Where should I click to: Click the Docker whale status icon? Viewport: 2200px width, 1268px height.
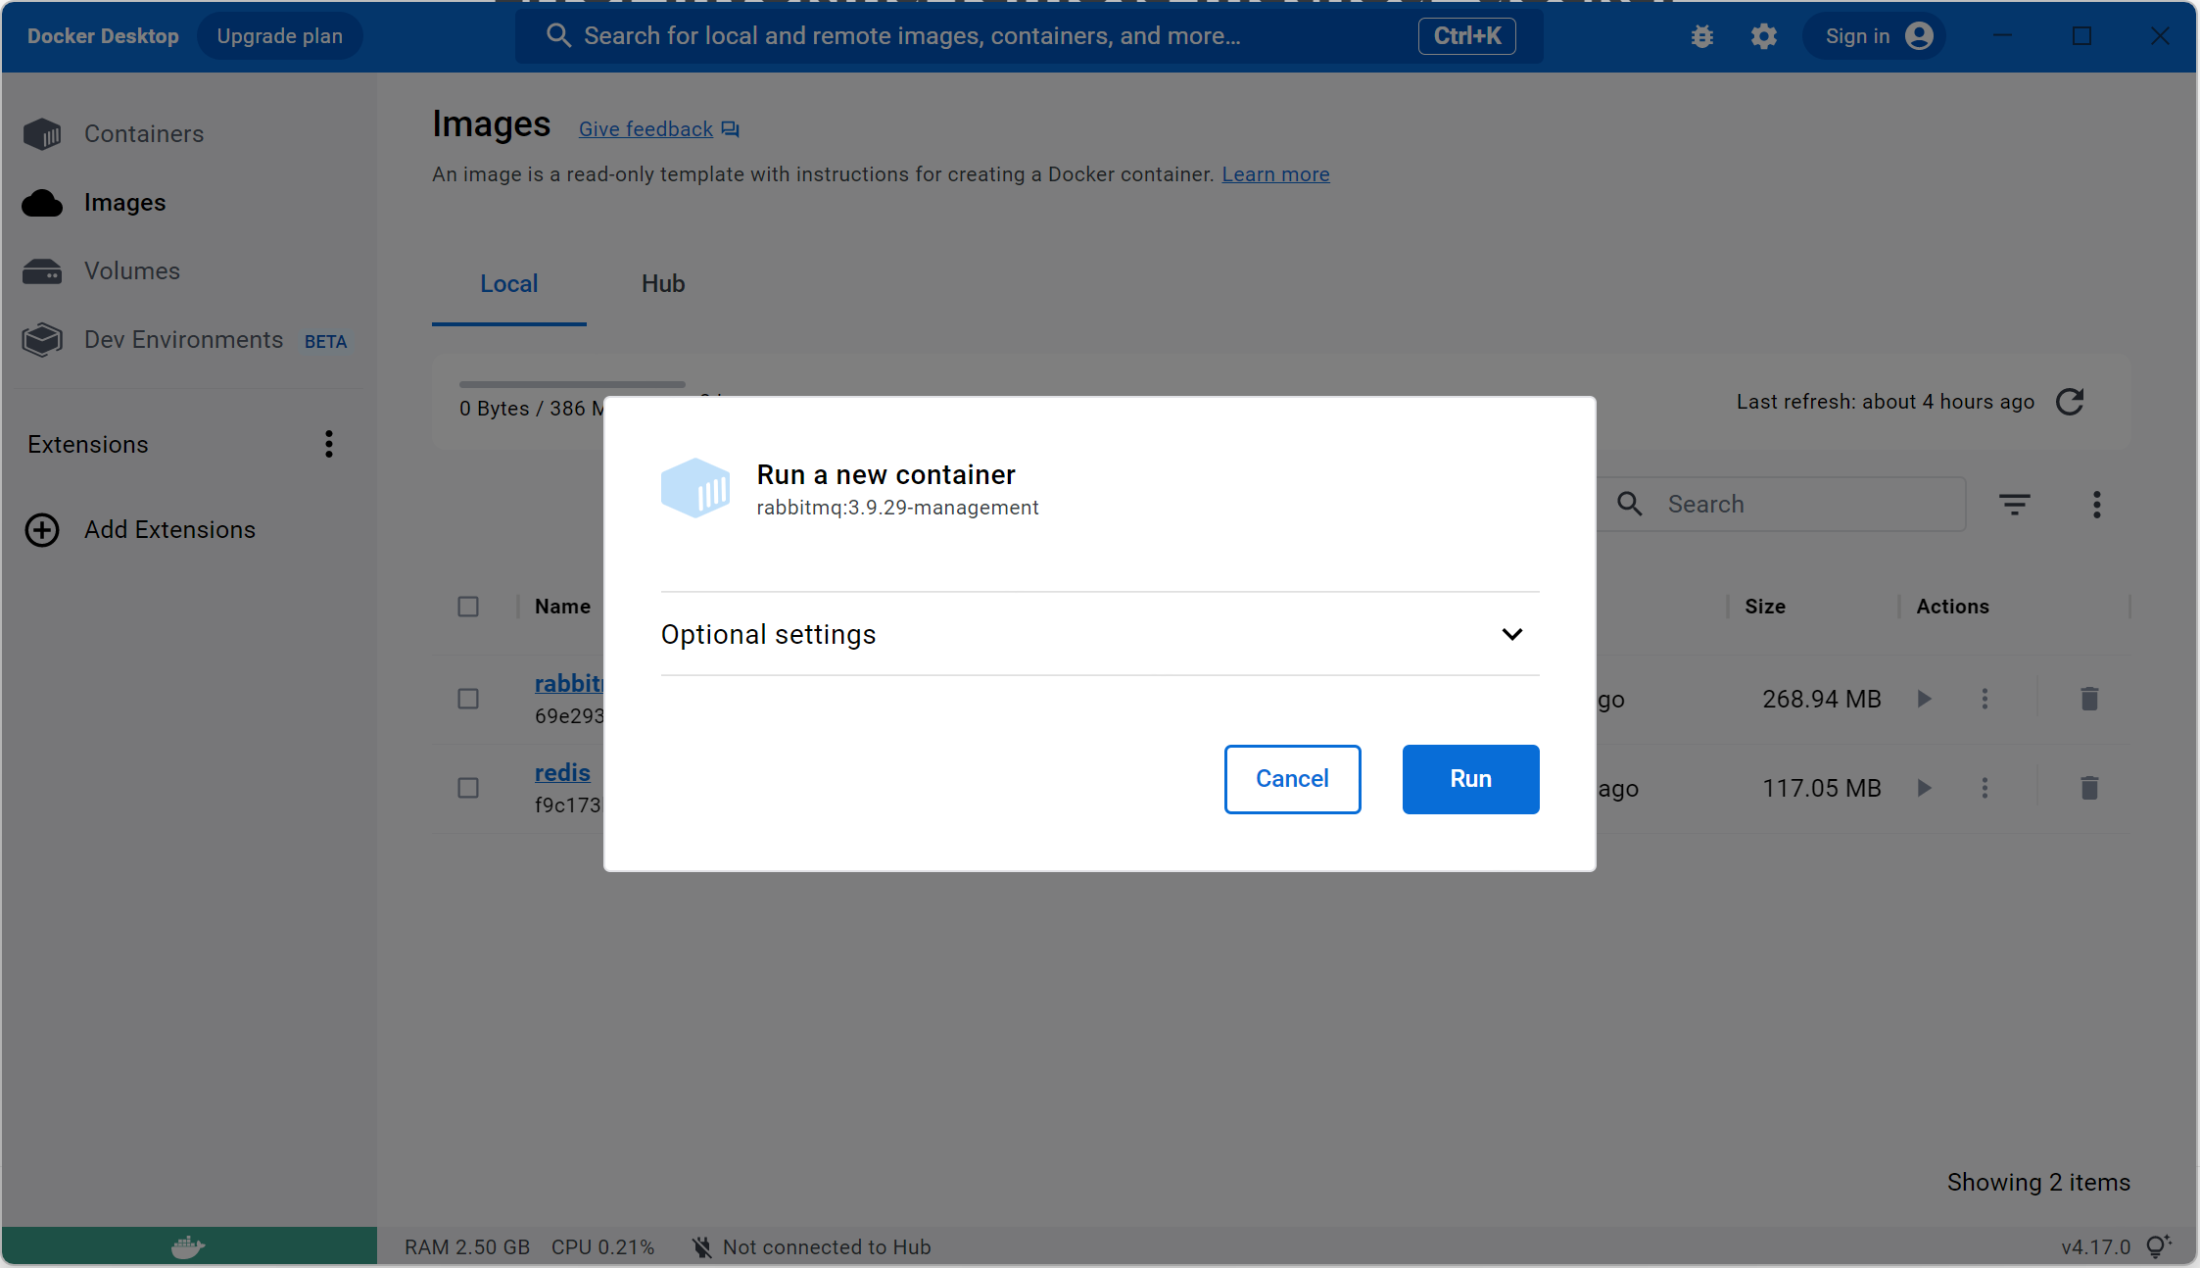[188, 1246]
